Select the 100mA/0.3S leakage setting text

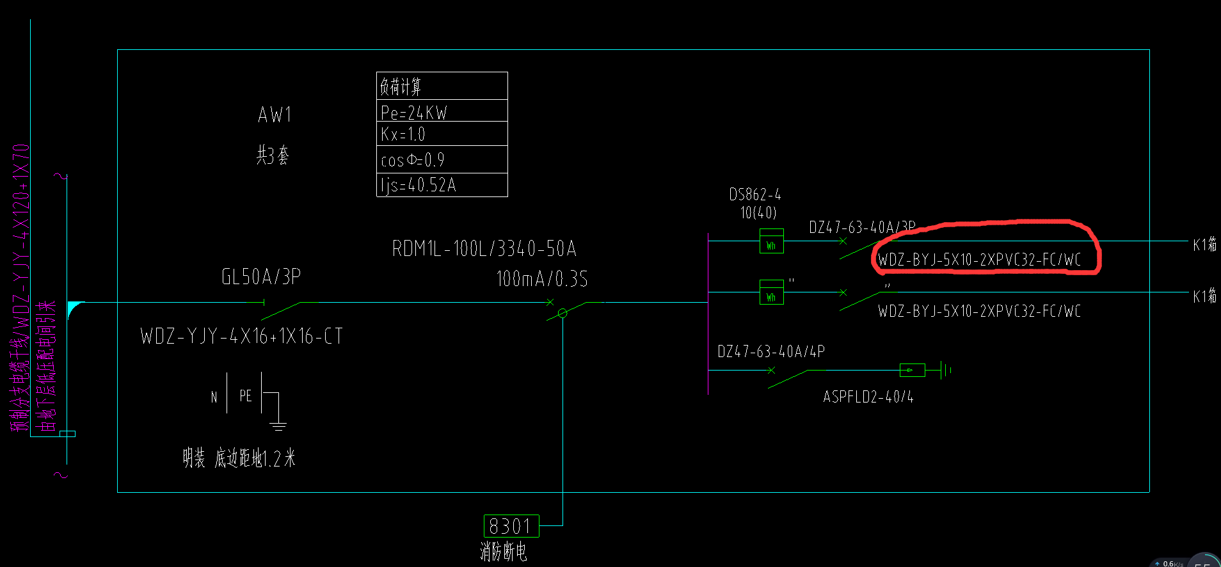[x=542, y=279]
